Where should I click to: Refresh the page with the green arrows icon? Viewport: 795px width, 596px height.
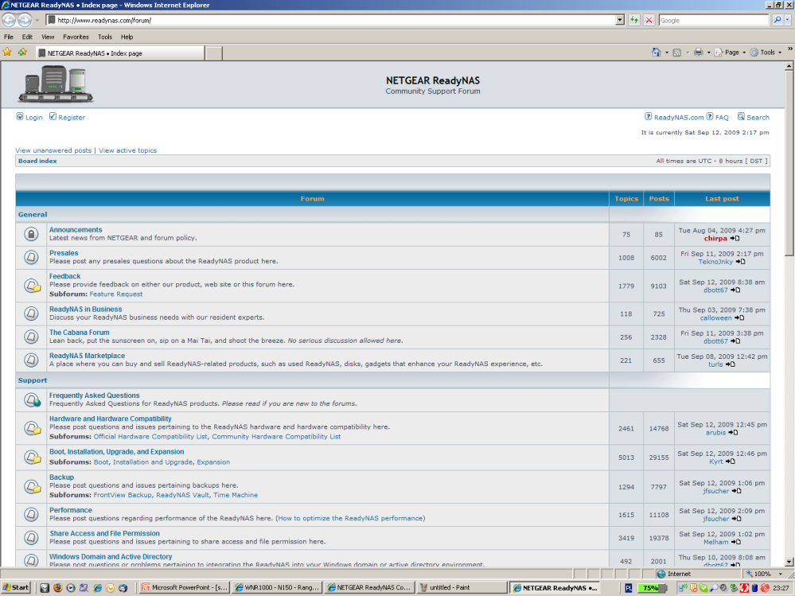pos(633,20)
